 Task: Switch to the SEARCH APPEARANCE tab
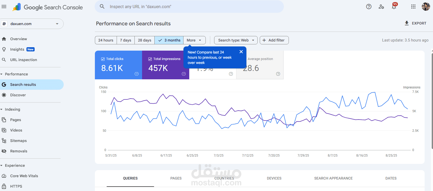click(333, 178)
